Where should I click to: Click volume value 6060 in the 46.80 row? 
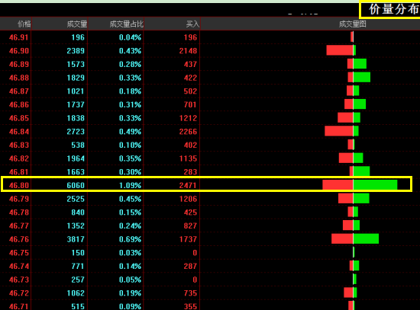(x=76, y=185)
